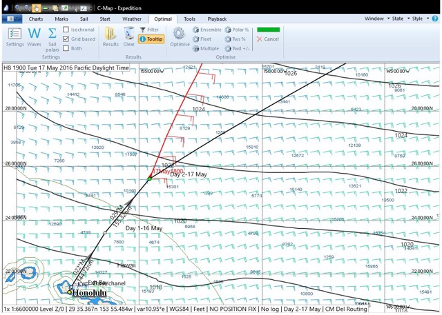The image size is (442, 315).
Task: Click the Waves icon
Action: pyautogui.click(x=34, y=36)
